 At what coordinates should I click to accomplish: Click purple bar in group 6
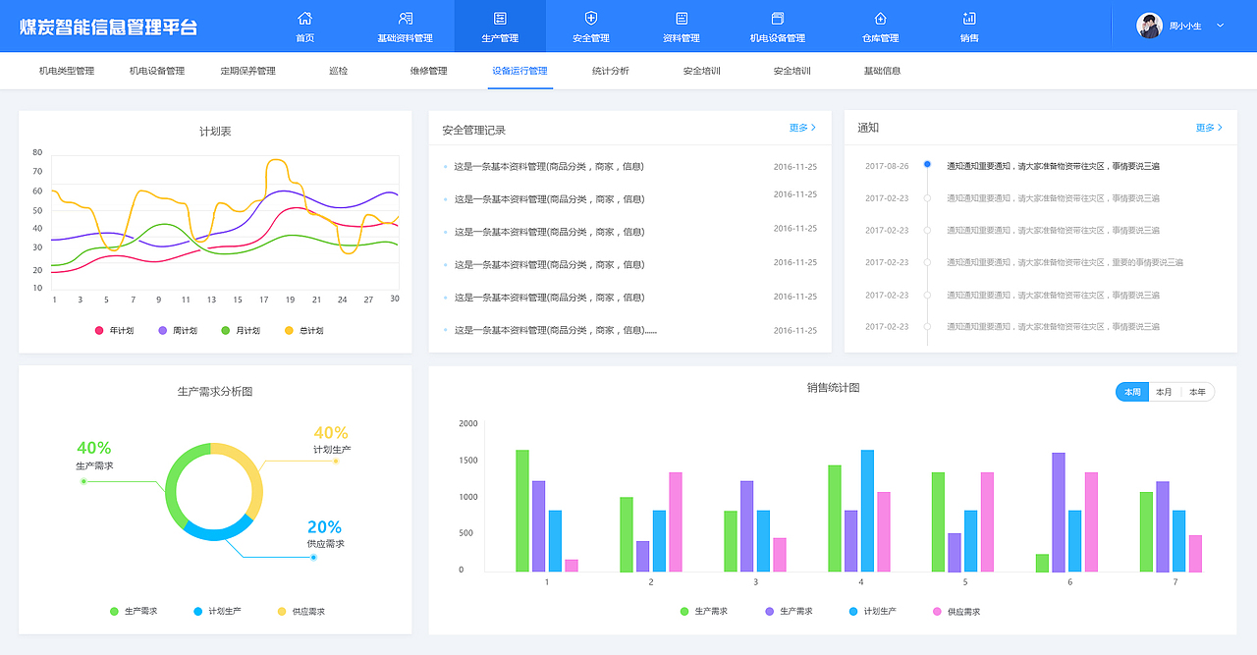(1059, 512)
